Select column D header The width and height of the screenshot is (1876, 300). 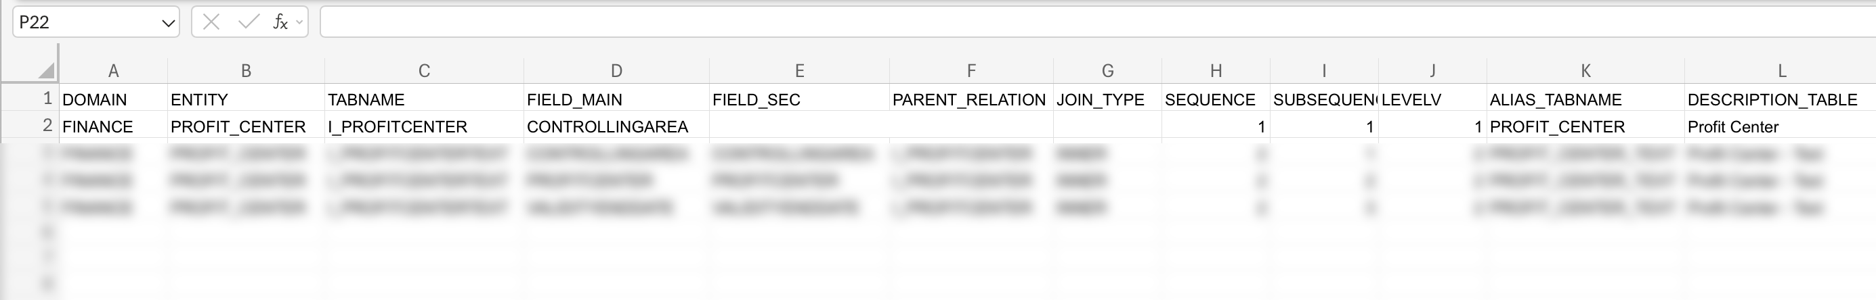pyautogui.click(x=616, y=71)
